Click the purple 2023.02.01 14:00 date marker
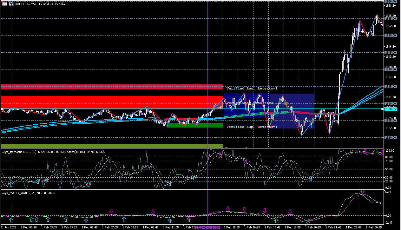This screenshot has height=230, width=401. [x=208, y=227]
